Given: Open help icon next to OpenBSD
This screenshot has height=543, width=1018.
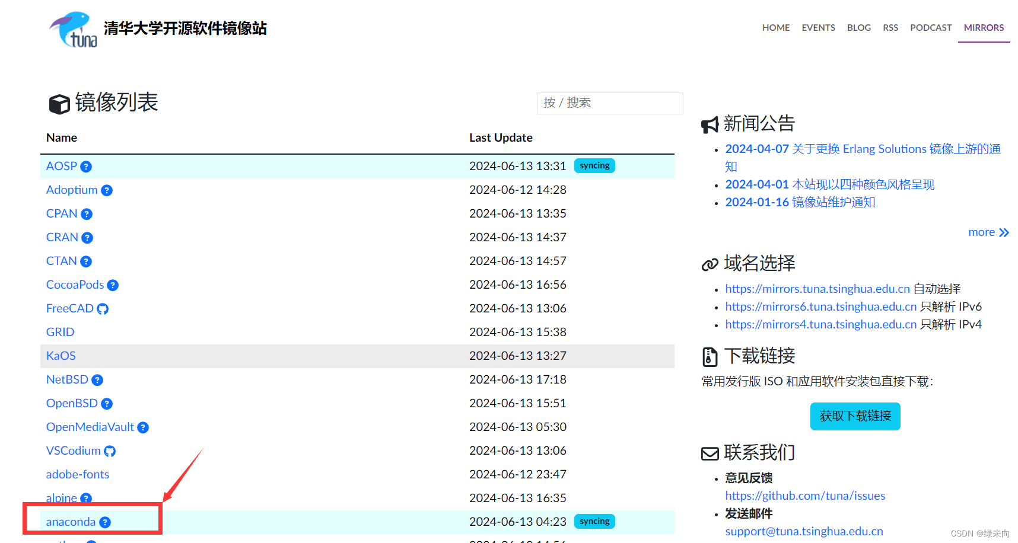Looking at the screenshot, I should click(x=107, y=404).
